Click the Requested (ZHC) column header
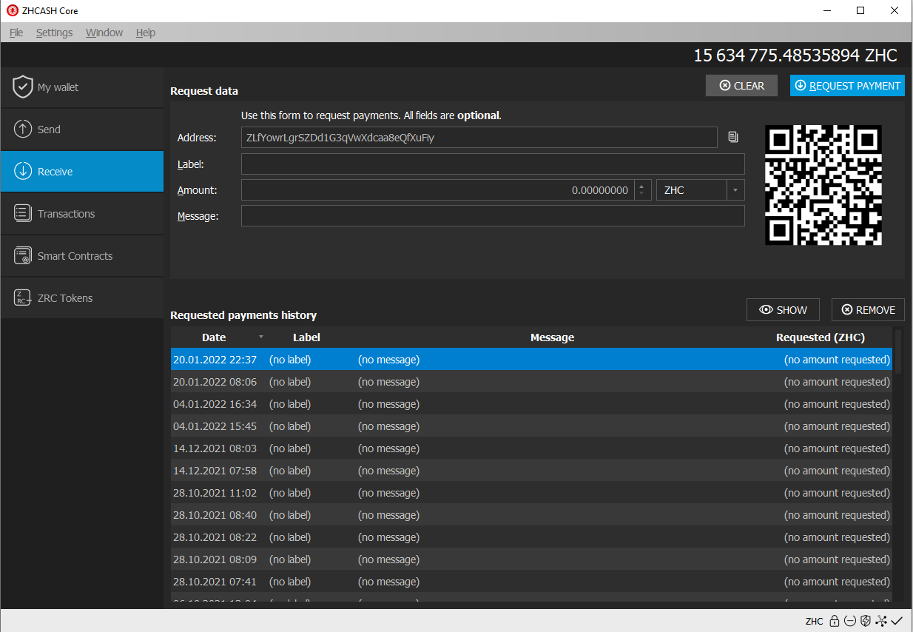 click(x=820, y=337)
